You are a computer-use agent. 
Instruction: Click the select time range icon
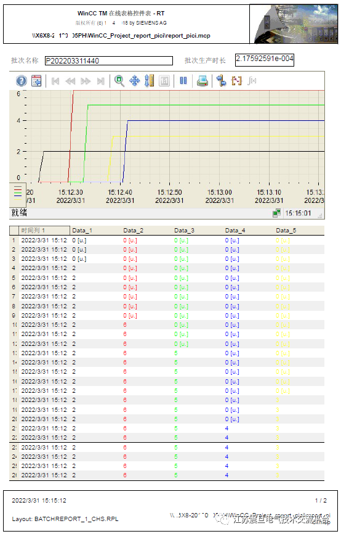click(222, 81)
